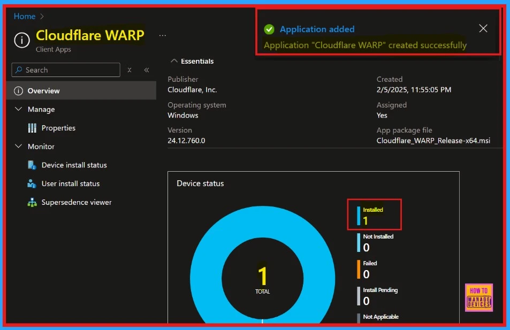Click the Device install status icon

[32, 165]
